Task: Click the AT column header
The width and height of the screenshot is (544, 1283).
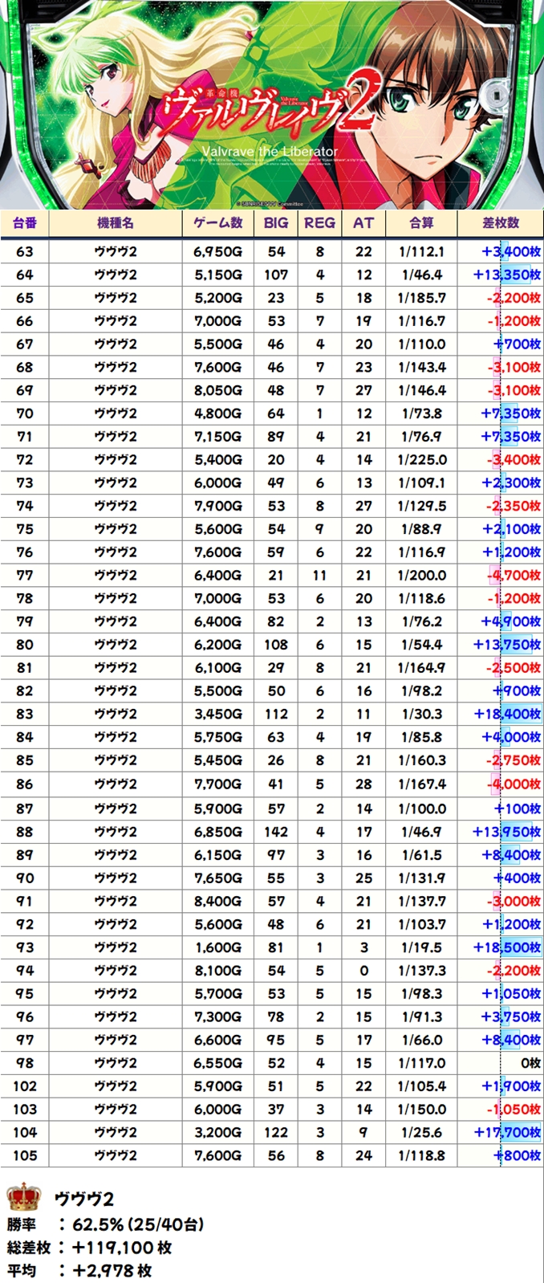Action: coord(363,223)
